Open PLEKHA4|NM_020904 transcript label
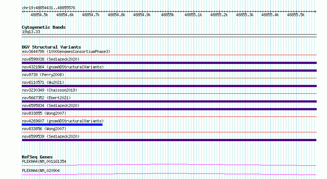The image size is (327, 179). [x=41, y=171]
